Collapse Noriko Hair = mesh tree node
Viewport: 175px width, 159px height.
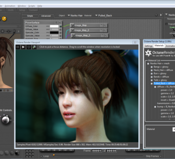pos(148,64)
